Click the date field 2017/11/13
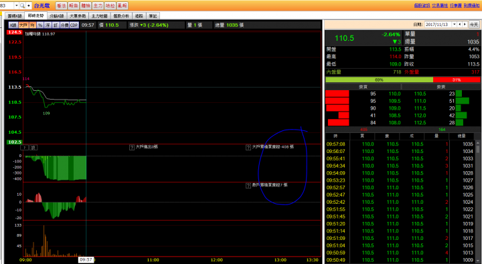Viewport: 482px width, 264px height. [x=438, y=25]
